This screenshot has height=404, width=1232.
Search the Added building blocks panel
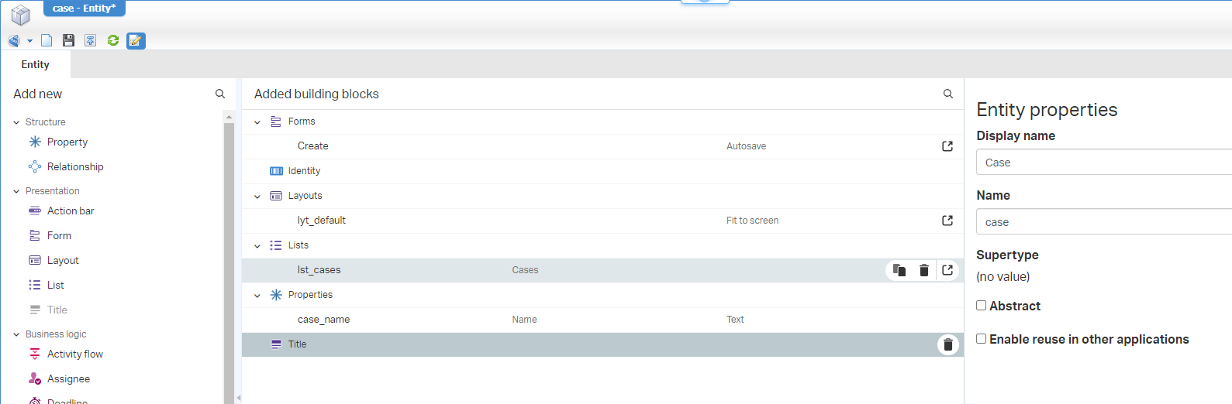point(947,94)
